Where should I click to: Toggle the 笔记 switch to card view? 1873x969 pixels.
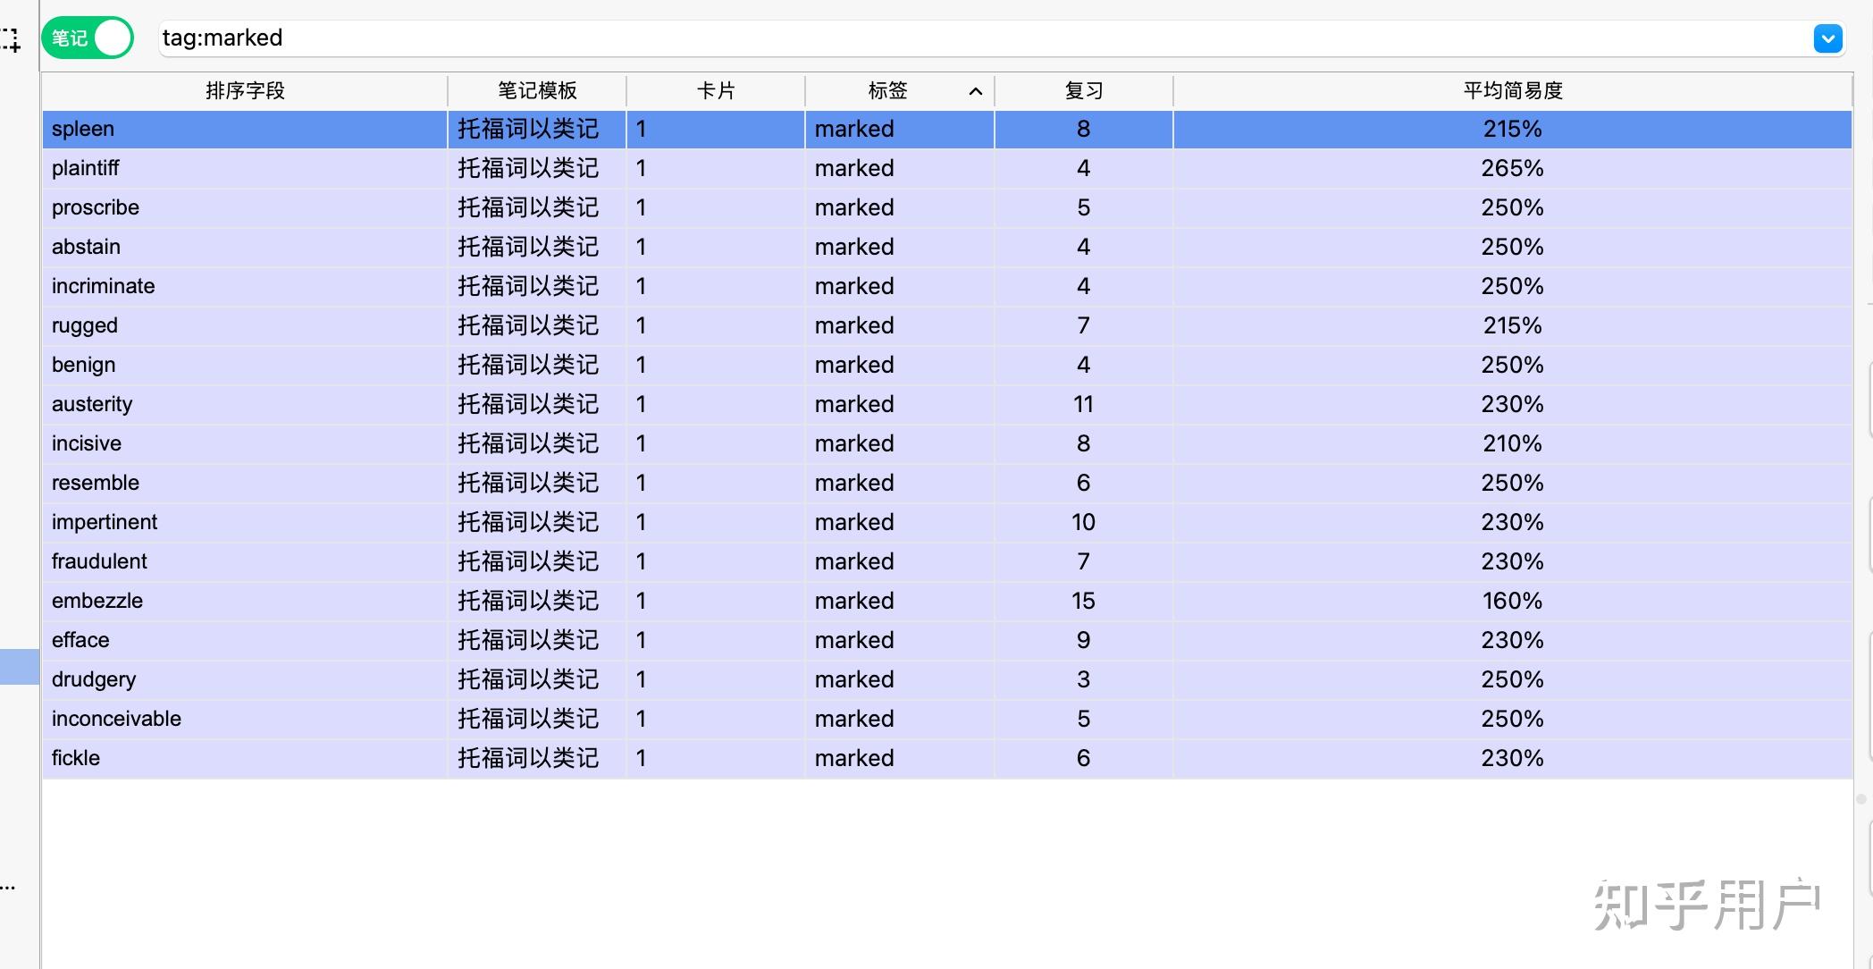click(x=87, y=38)
